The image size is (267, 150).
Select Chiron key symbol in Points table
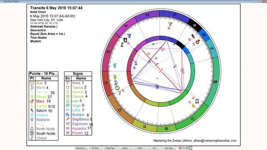point(32,138)
